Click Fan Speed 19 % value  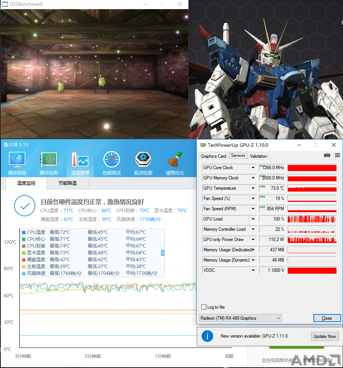(272, 198)
